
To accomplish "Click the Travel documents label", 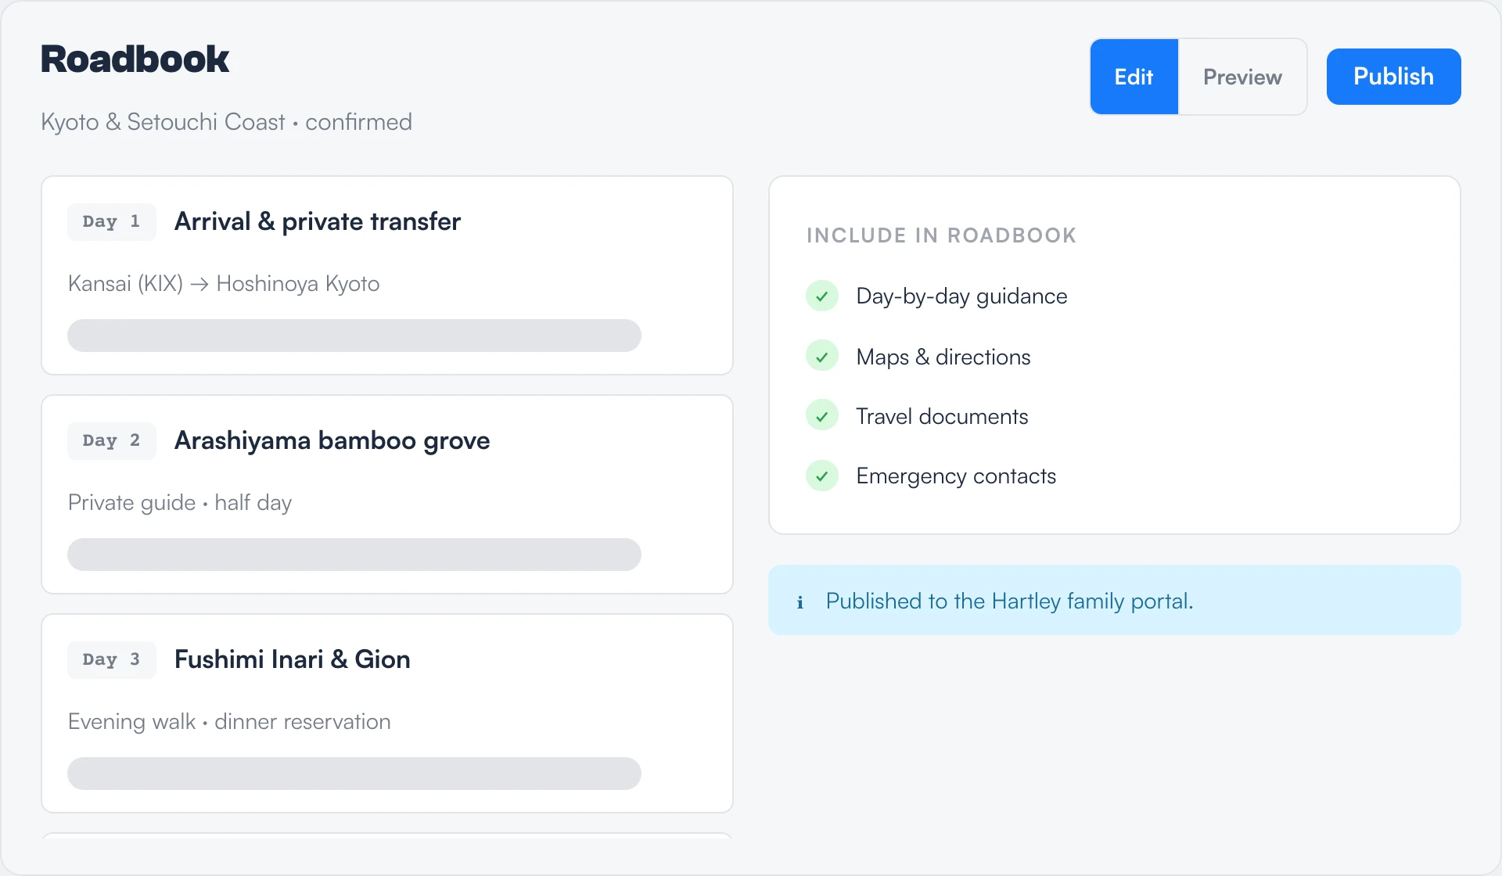I will (942, 417).
